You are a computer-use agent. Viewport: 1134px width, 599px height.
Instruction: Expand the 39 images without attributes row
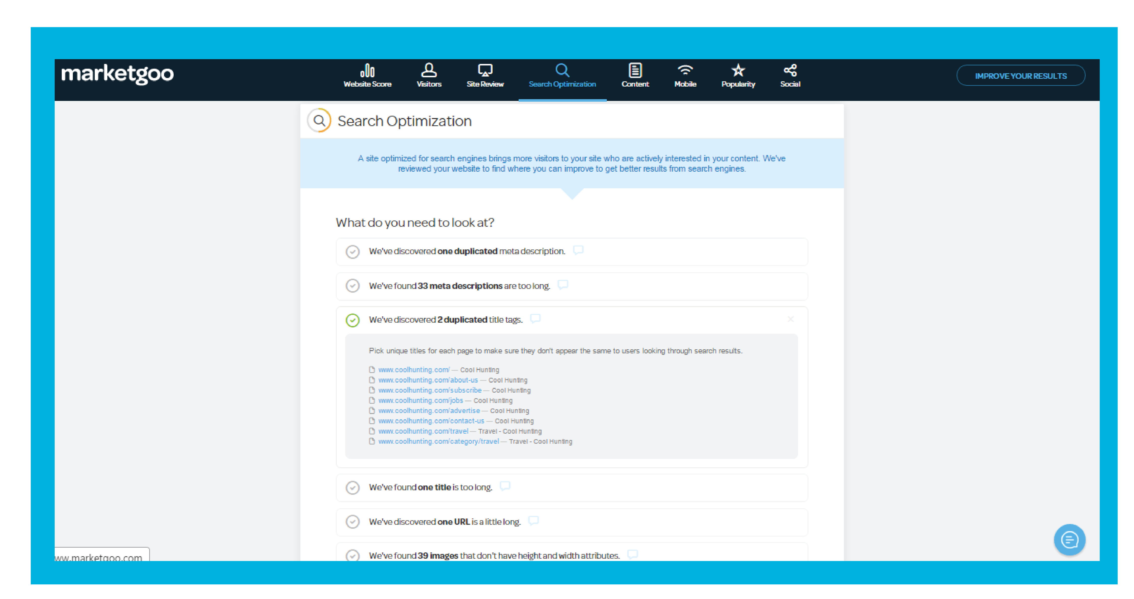(572, 552)
